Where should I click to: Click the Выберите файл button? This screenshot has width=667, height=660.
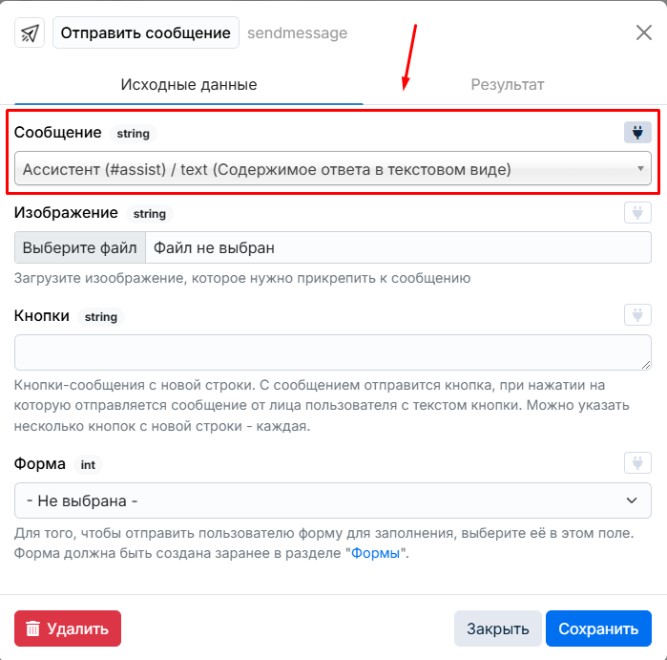(x=80, y=247)
